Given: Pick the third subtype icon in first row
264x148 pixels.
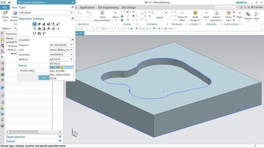Looking at the screenshot, I should [44, 24].
